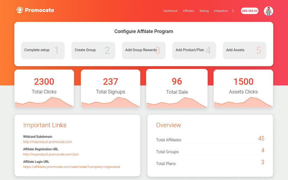This screenshot has width=288, height=180.
Task: Click the Total Groups row label
Action: click(x=167, y=152)
